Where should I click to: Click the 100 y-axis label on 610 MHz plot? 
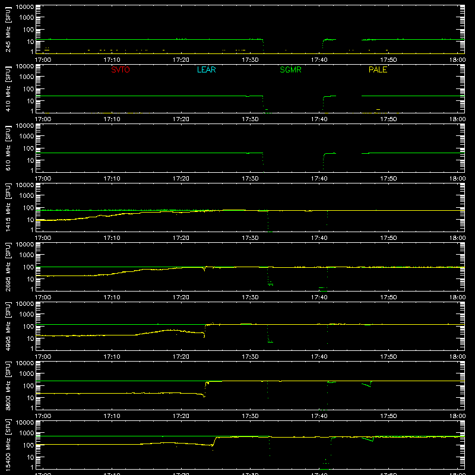(28, 148)
